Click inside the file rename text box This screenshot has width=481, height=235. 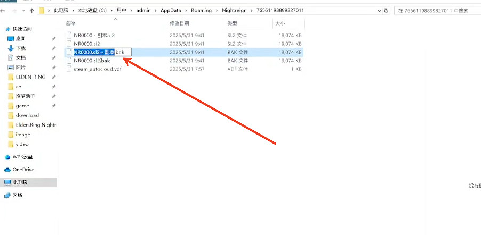101,52
